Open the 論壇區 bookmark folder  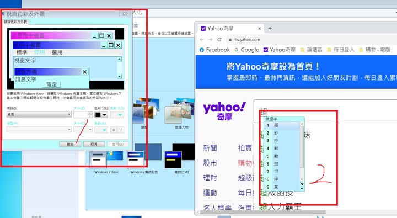pyautogui.click(x=312, y=50)
